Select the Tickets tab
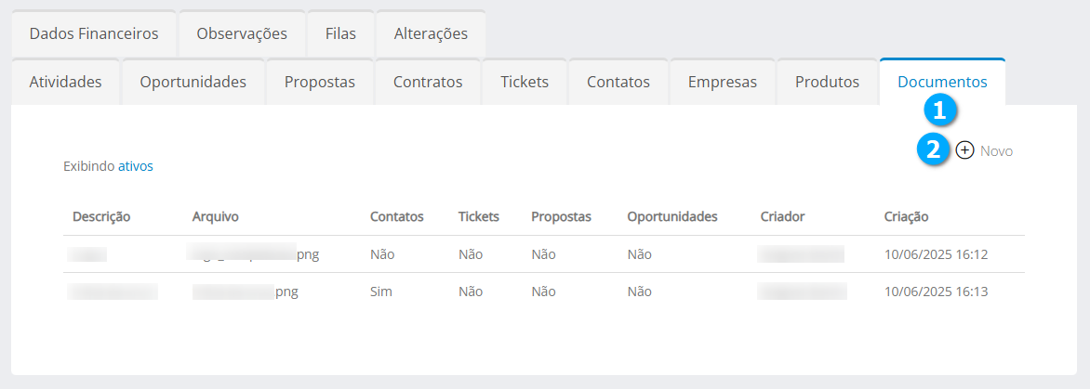 [x=525, y=82]
